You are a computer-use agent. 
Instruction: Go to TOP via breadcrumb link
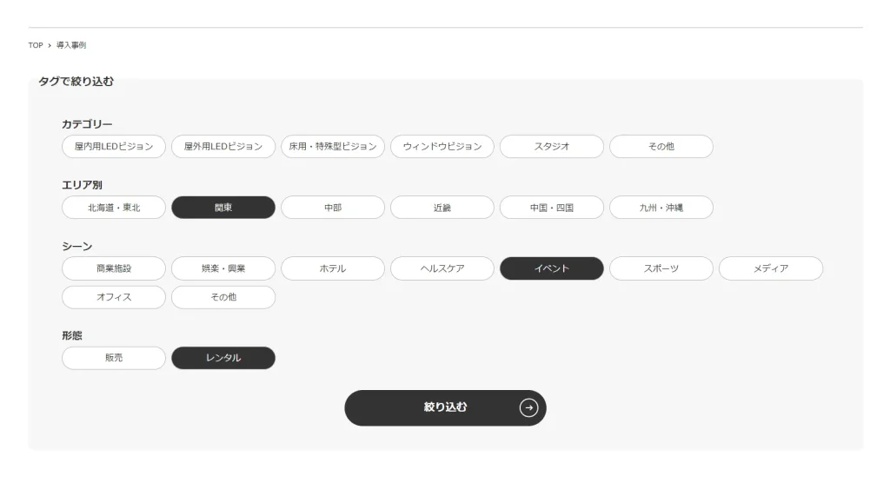(36, 45)
